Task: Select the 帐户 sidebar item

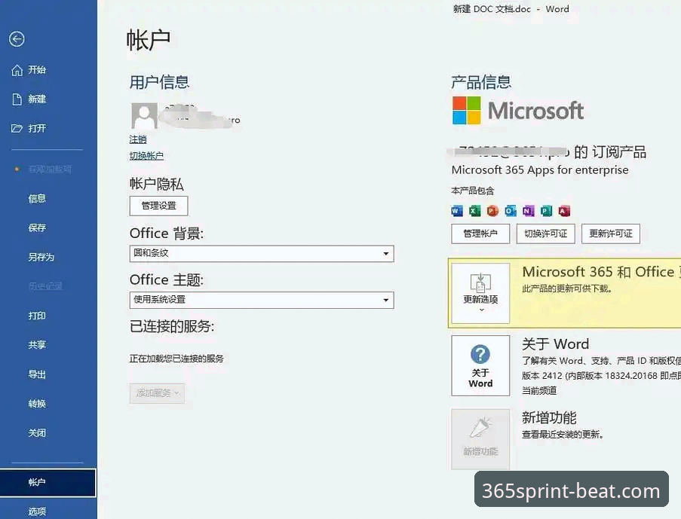Action: tap(48, 483)
